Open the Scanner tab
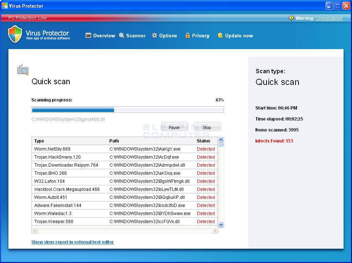 click(132, 36)
